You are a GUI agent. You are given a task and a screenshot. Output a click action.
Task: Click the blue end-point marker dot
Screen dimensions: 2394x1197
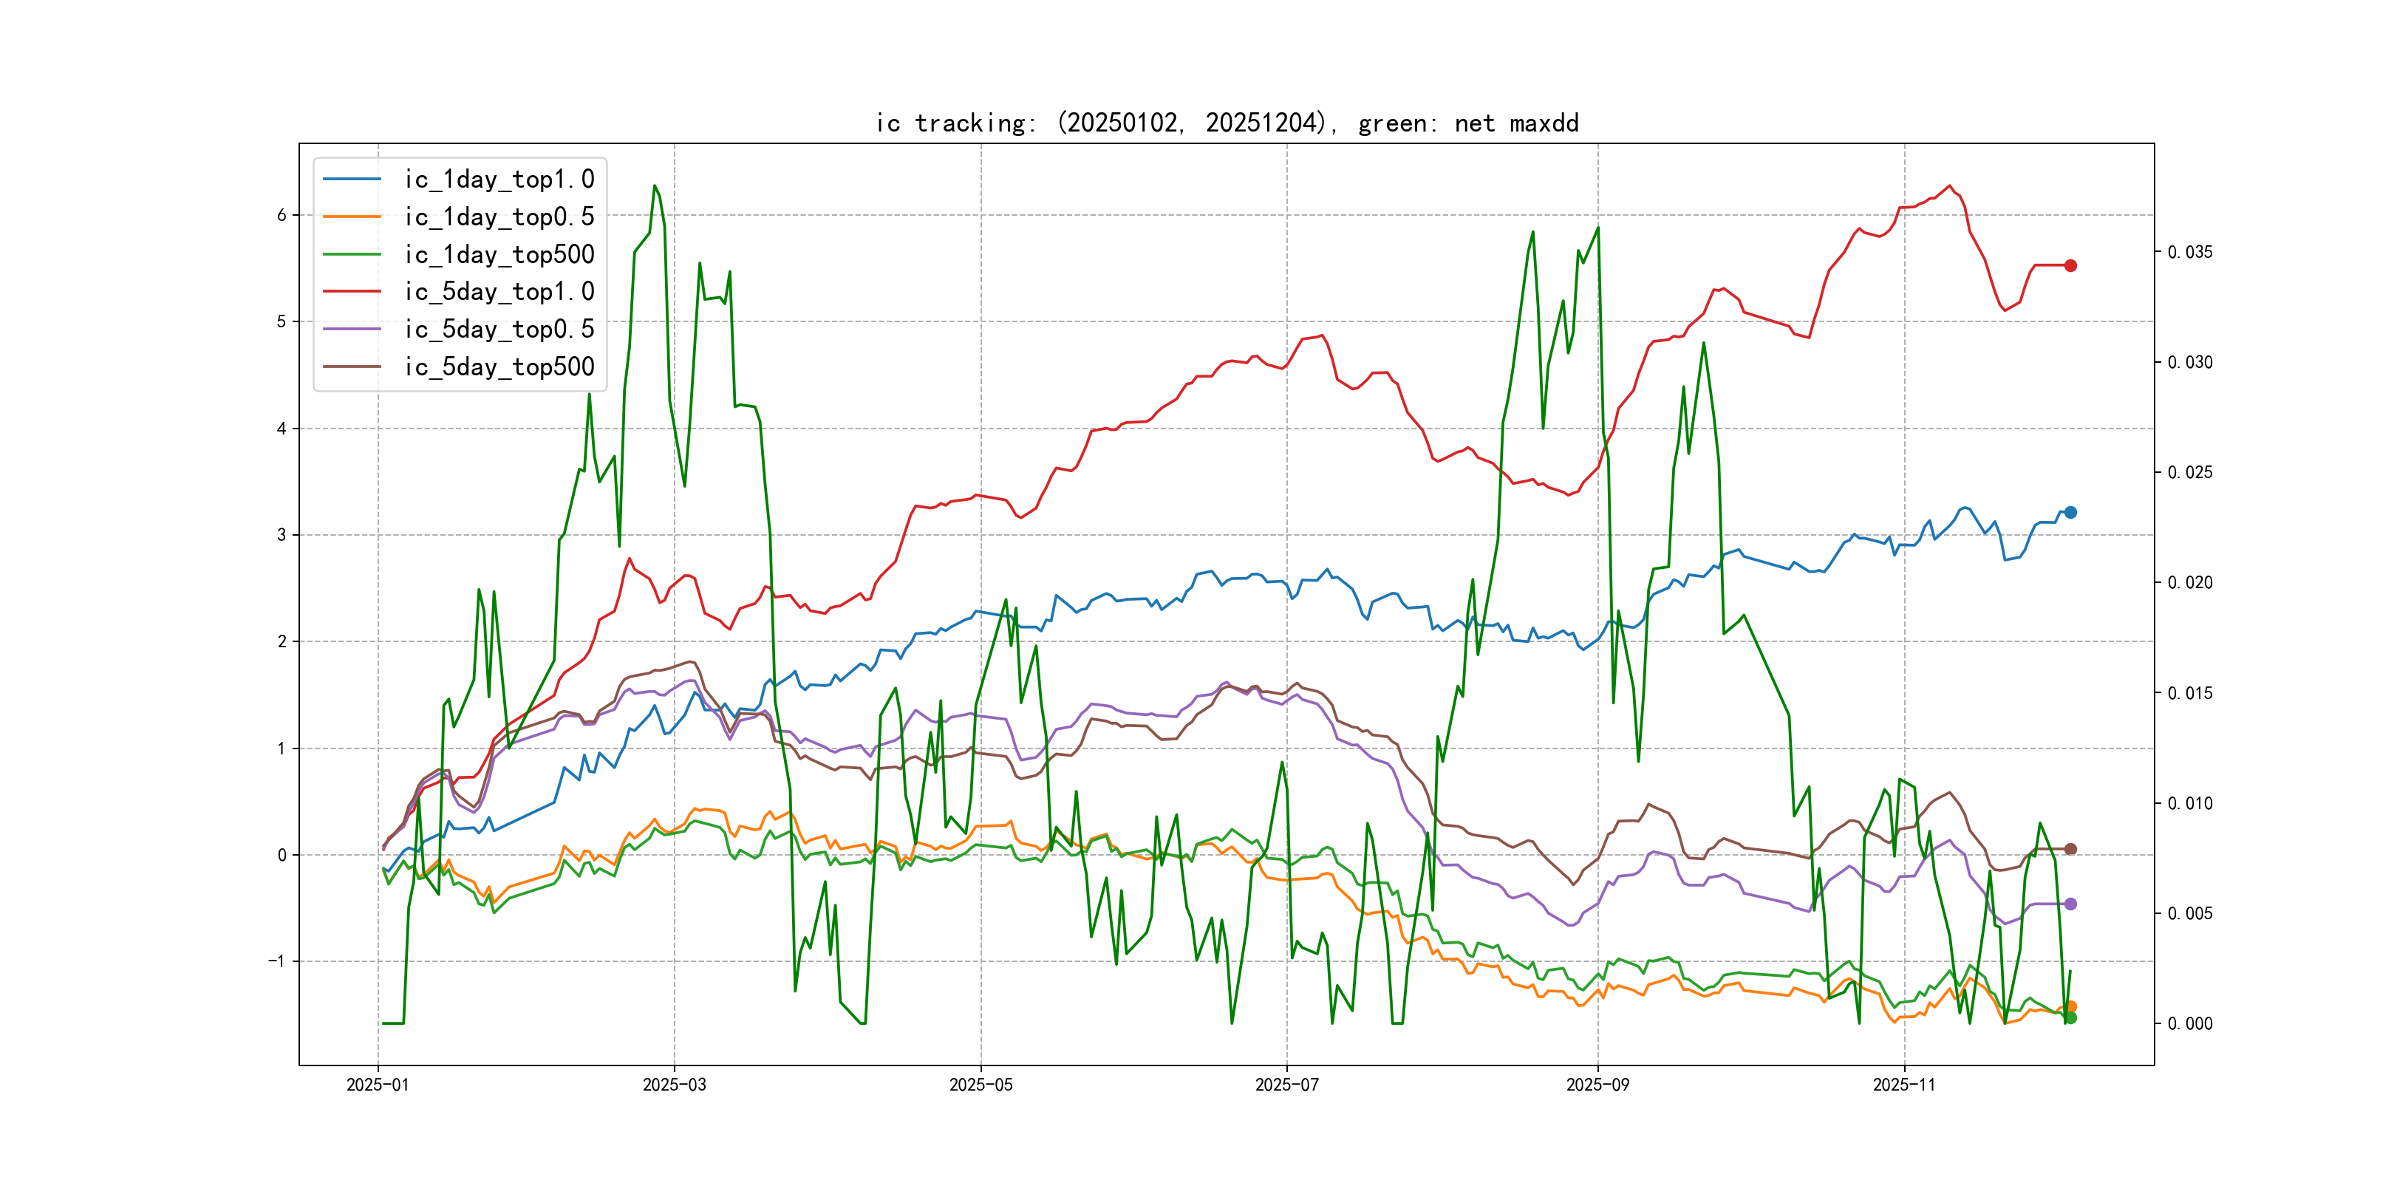click(2070, 512)
